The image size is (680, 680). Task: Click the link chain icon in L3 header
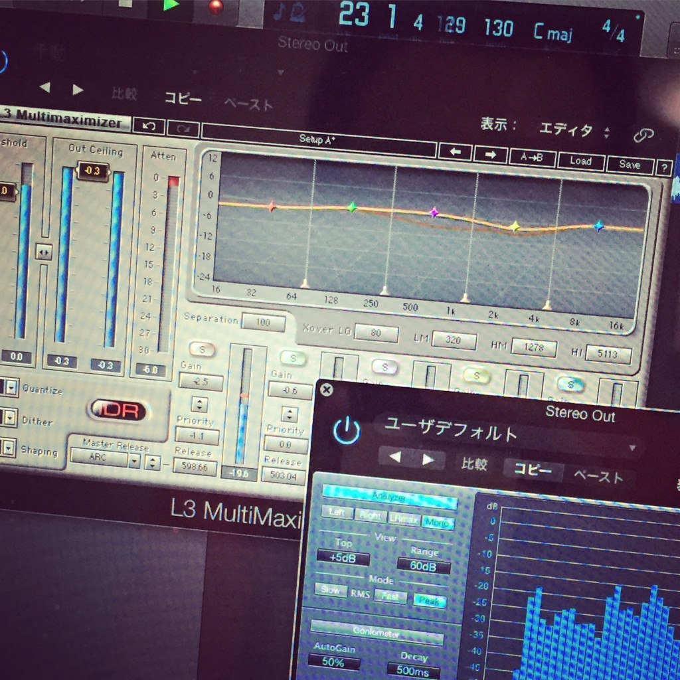point(643,135)
